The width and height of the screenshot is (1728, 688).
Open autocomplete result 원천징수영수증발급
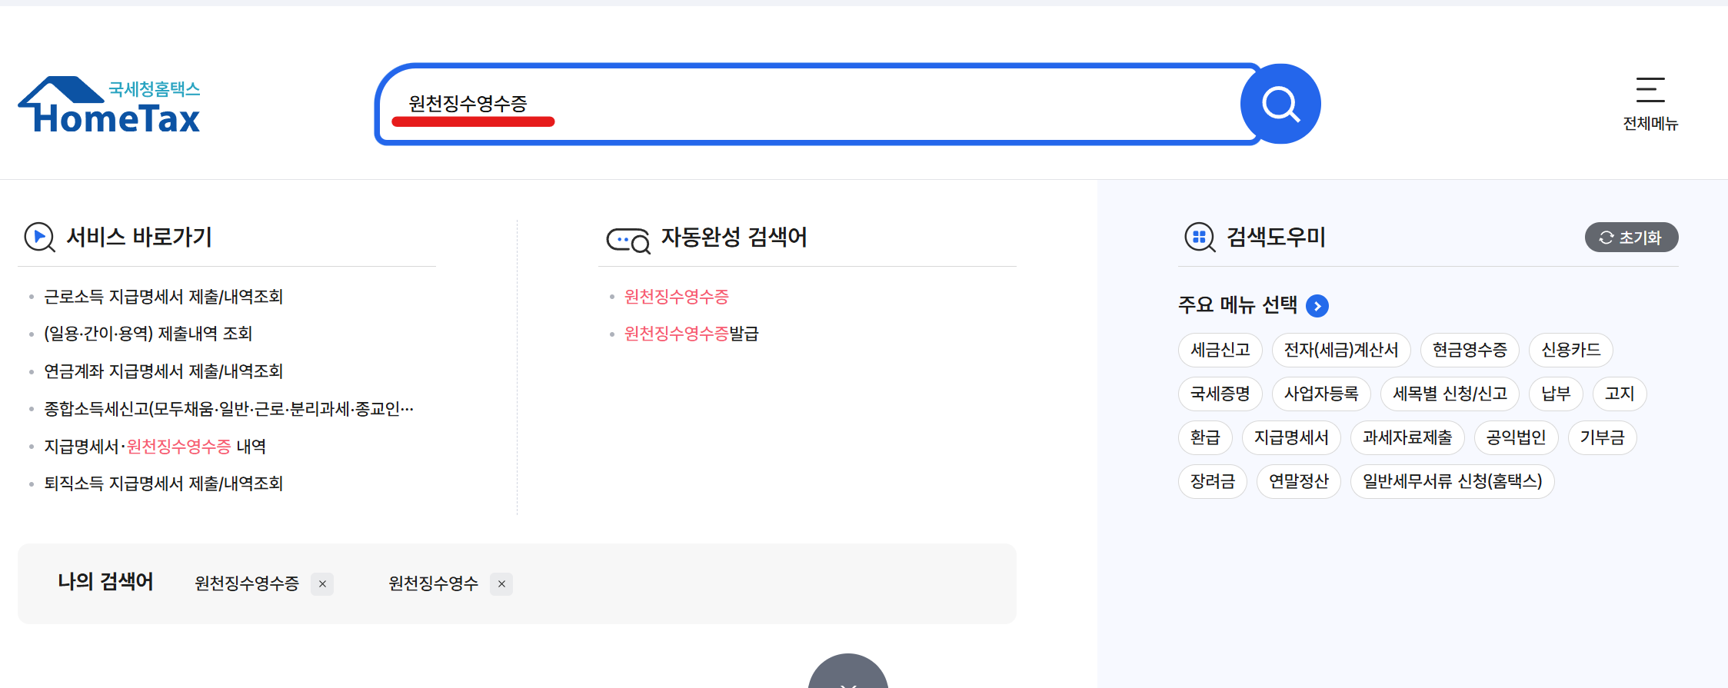689,334
